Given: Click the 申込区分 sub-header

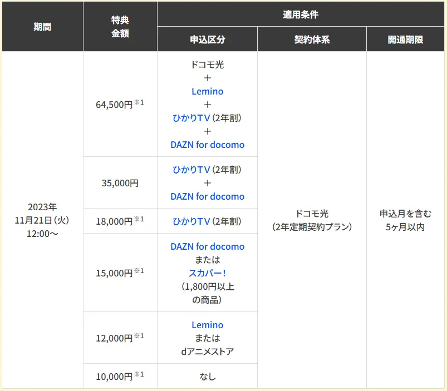Looking at the screenshot, I should [x=207, y=39].
